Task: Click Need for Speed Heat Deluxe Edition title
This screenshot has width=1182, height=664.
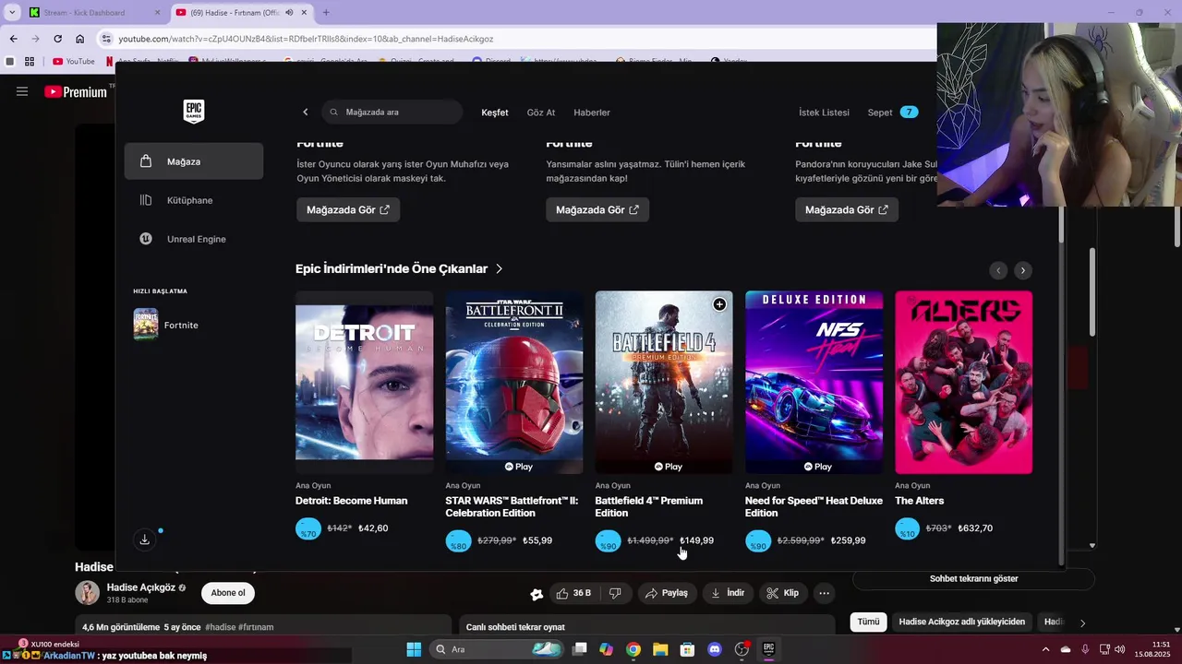Action: [814, 506]
